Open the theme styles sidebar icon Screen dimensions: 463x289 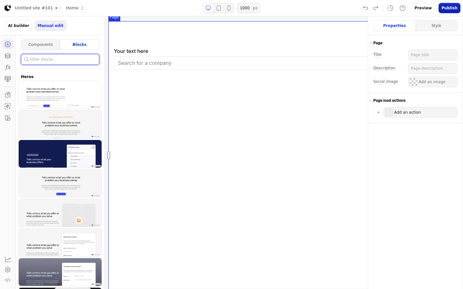(8, 118)
